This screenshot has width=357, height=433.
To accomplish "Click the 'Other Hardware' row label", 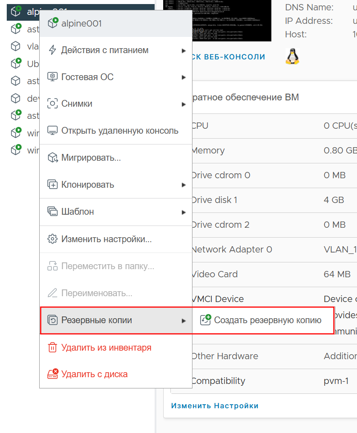I will [x=225, y=356].
